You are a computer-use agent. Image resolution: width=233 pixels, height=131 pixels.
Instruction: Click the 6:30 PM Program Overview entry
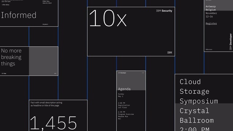tap(126, 115)
